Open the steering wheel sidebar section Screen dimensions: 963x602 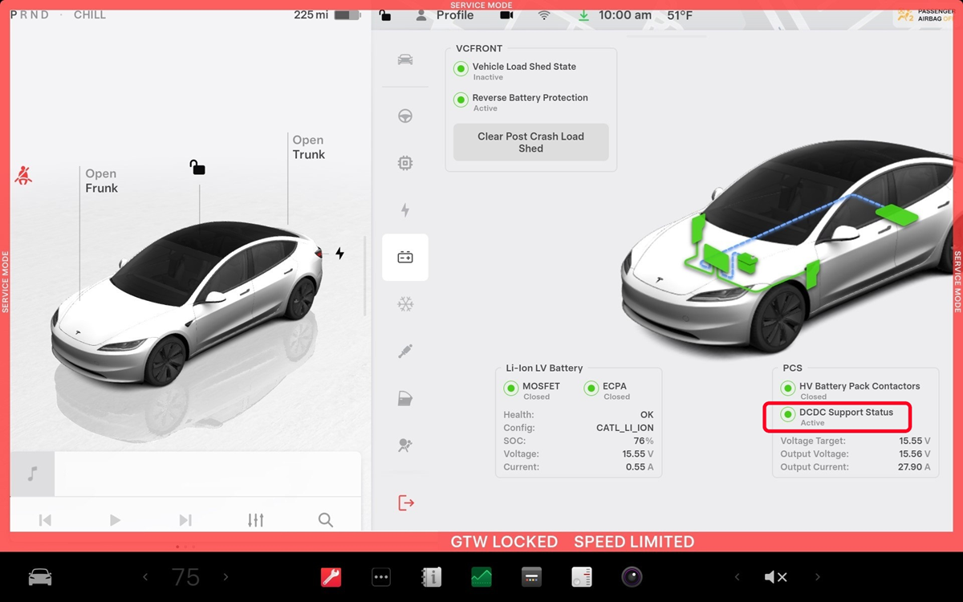pos(405,116)
